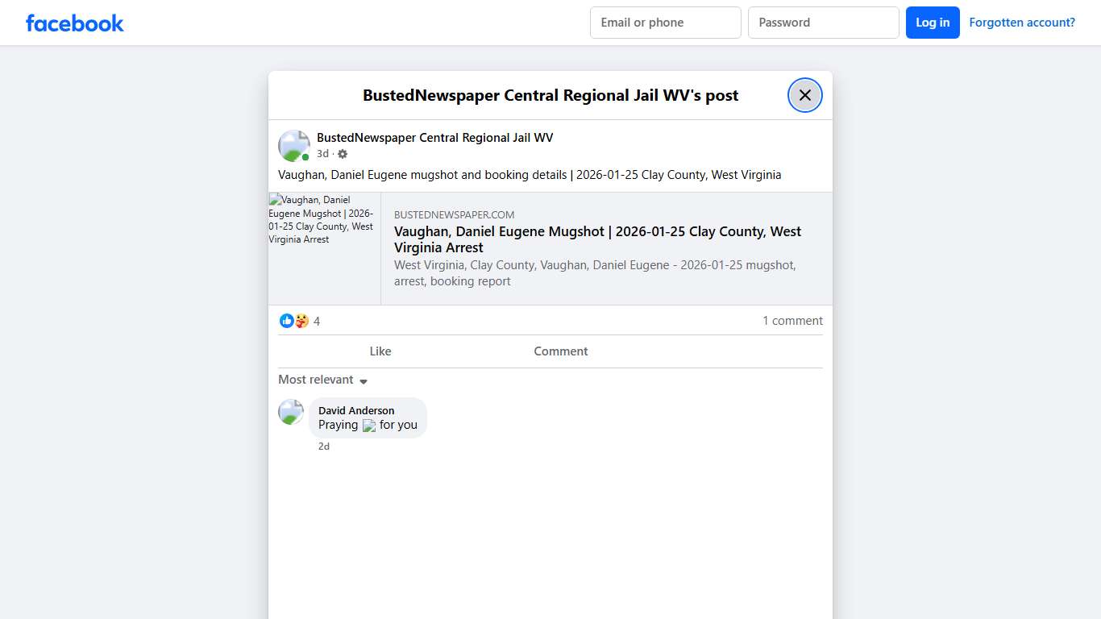Close the post dialog

(804, 95)
